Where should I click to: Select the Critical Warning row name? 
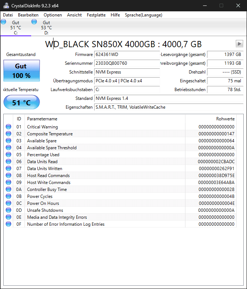pyautogui.click(x=43, y=127)
